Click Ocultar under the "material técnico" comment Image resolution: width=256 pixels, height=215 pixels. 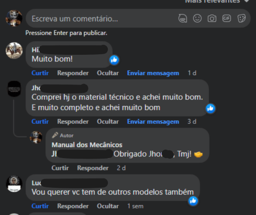pos(108,122)
